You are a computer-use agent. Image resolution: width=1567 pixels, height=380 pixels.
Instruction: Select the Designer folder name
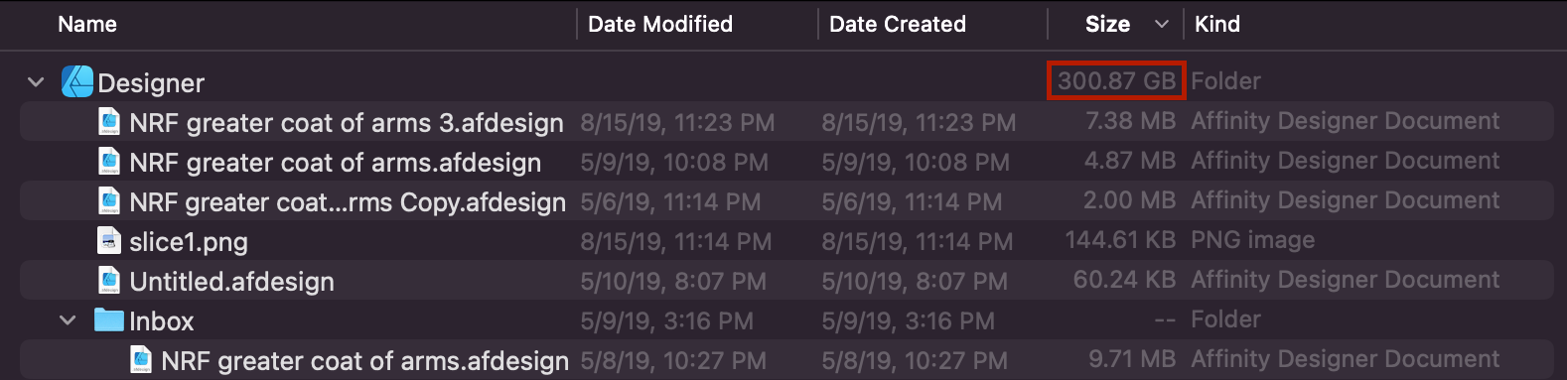tap(151, 83)
